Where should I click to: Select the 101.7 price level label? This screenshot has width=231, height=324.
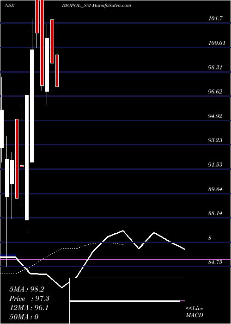(215, 19)
